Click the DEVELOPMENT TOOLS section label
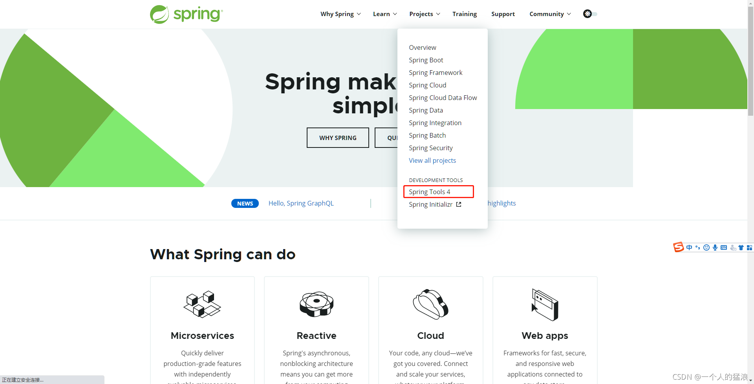 (436, 180)
